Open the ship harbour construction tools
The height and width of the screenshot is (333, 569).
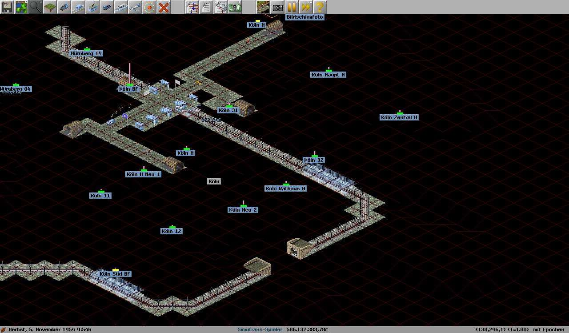(121, 7)
